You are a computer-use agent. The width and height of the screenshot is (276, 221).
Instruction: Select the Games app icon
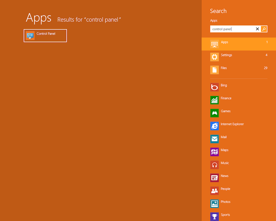(215, 113)
